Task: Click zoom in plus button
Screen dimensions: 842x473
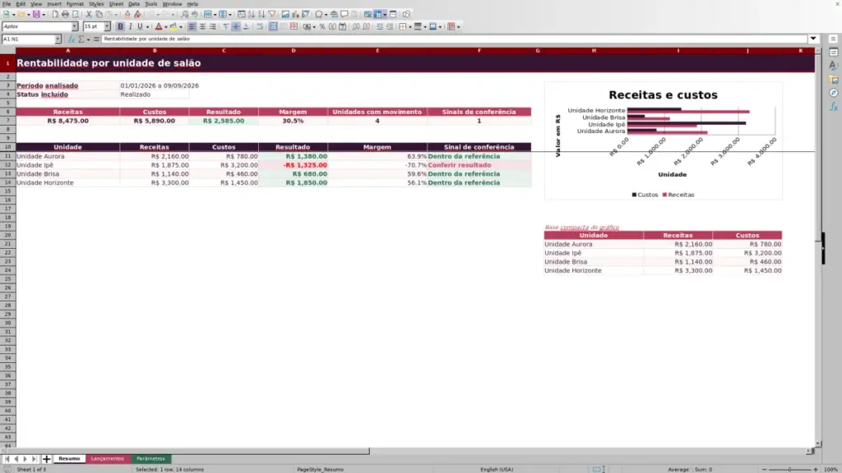Action: [816, 469]
